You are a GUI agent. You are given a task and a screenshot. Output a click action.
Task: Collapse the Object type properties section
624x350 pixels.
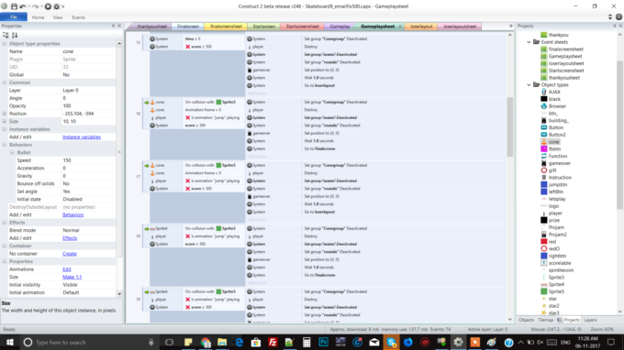click(x=5, y=44)
